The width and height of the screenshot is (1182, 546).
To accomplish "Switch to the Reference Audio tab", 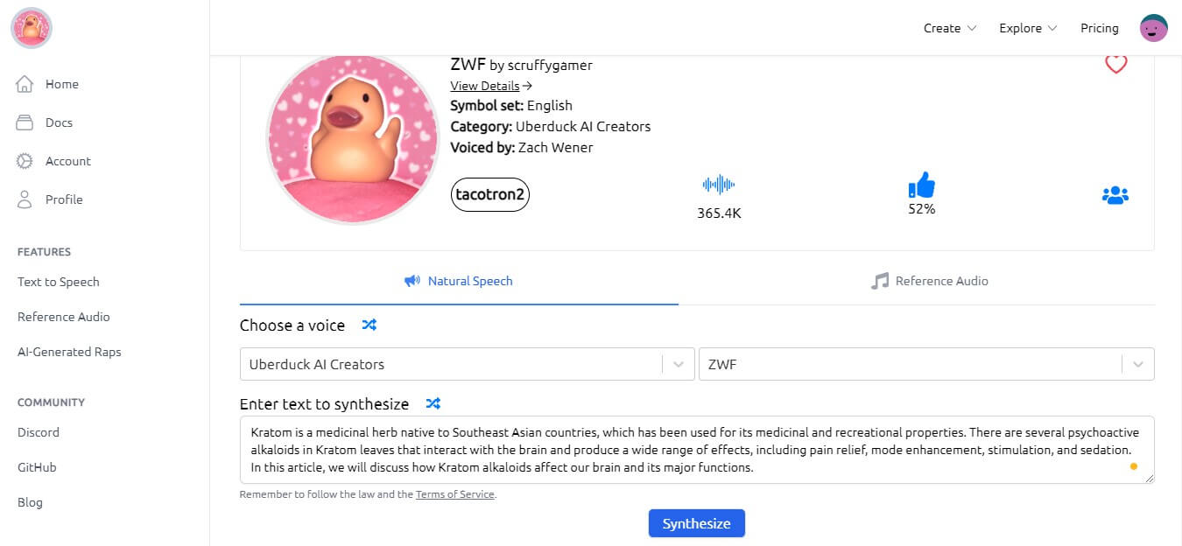I will [x=930, y=281].
